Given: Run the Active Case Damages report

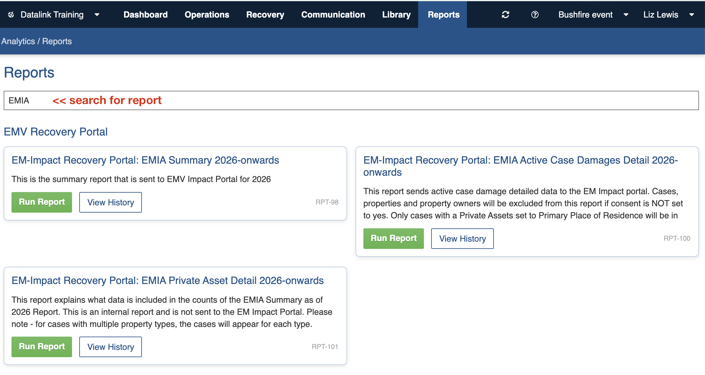Looking at the screenshot, I should [393, 238].
